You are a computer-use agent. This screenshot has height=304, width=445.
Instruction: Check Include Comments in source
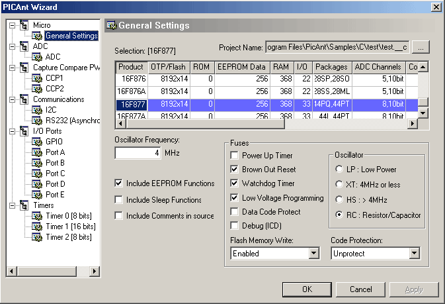point(118,215)
